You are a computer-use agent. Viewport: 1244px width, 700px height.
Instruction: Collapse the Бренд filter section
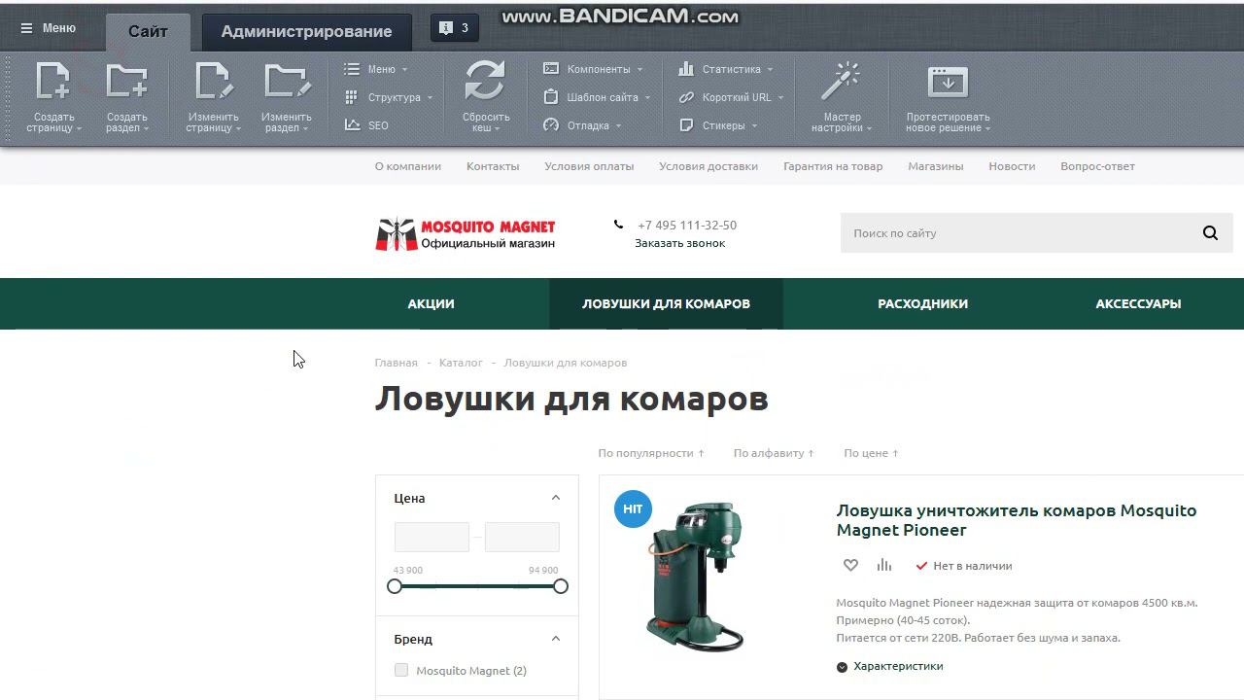(556, 639)
